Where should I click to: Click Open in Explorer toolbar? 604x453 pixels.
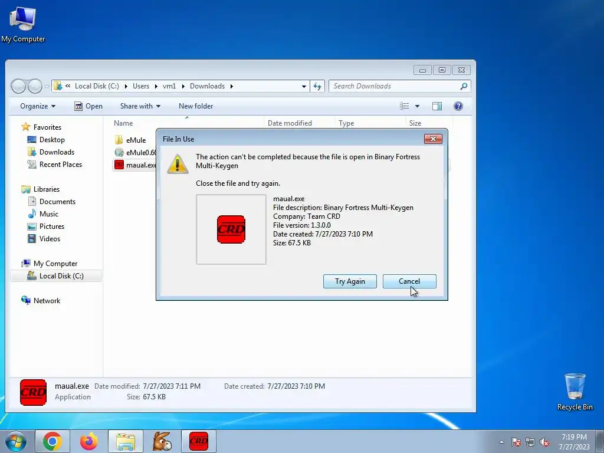tap(88, 106)
